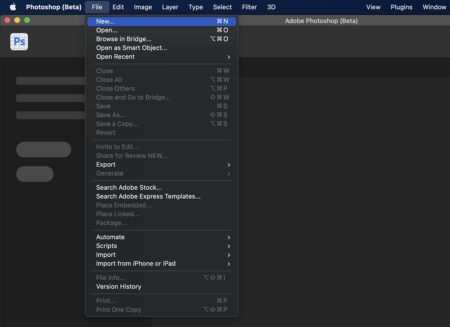Choose Search Adobe Stock...
This screenshot has width=450, height=327.
pyautogui.click(x=162, y=188)
